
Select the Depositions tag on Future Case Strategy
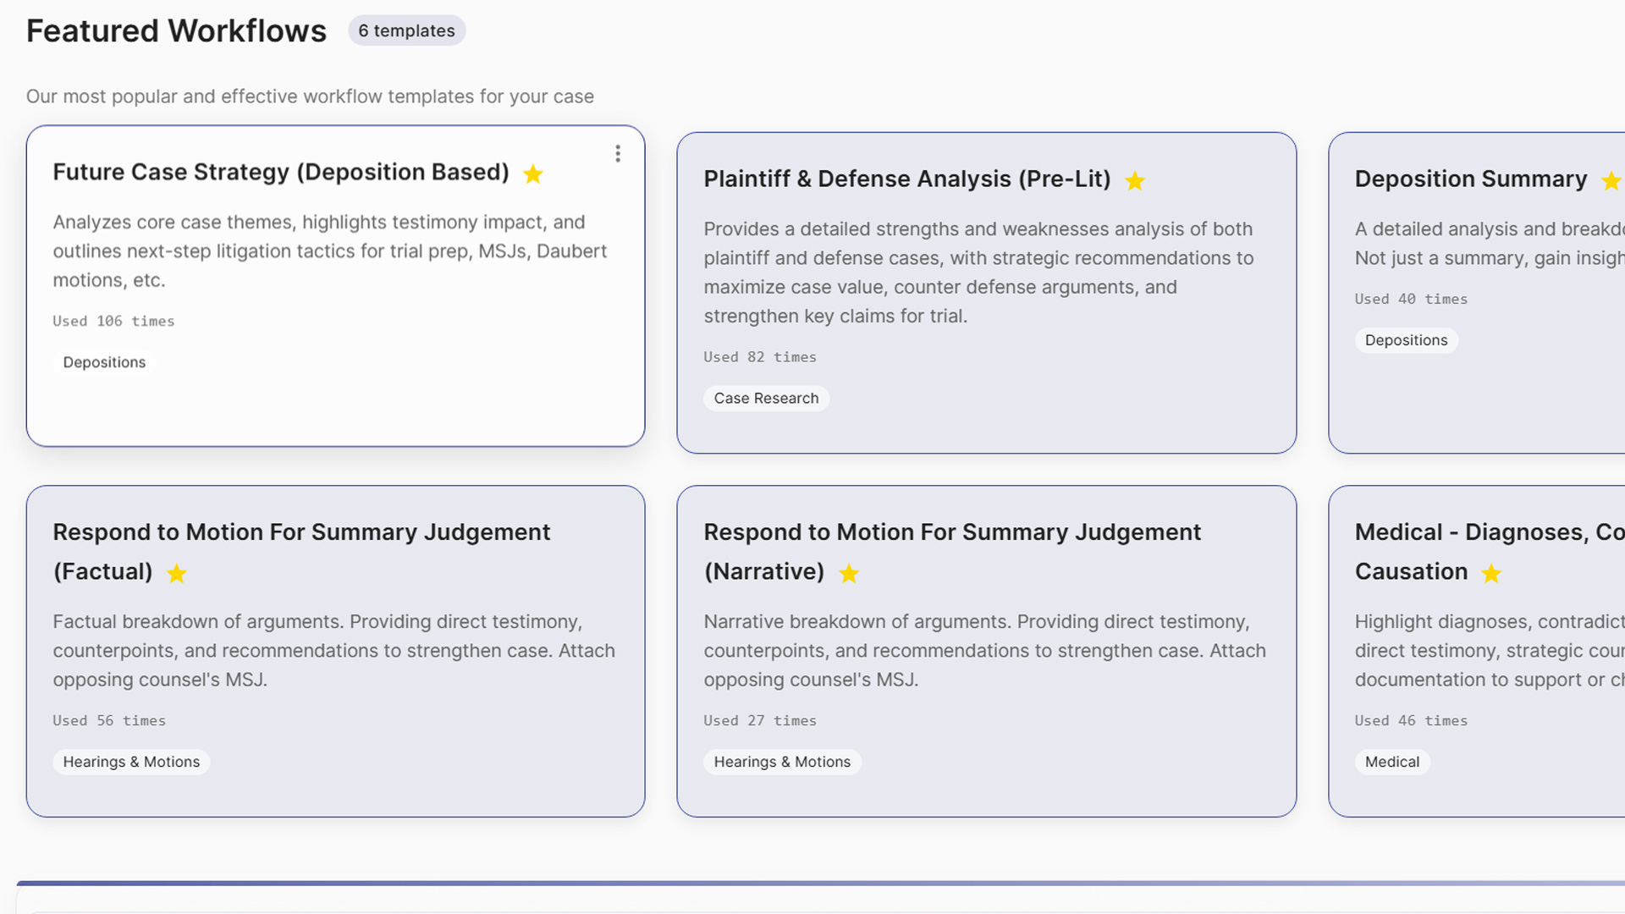104,362
